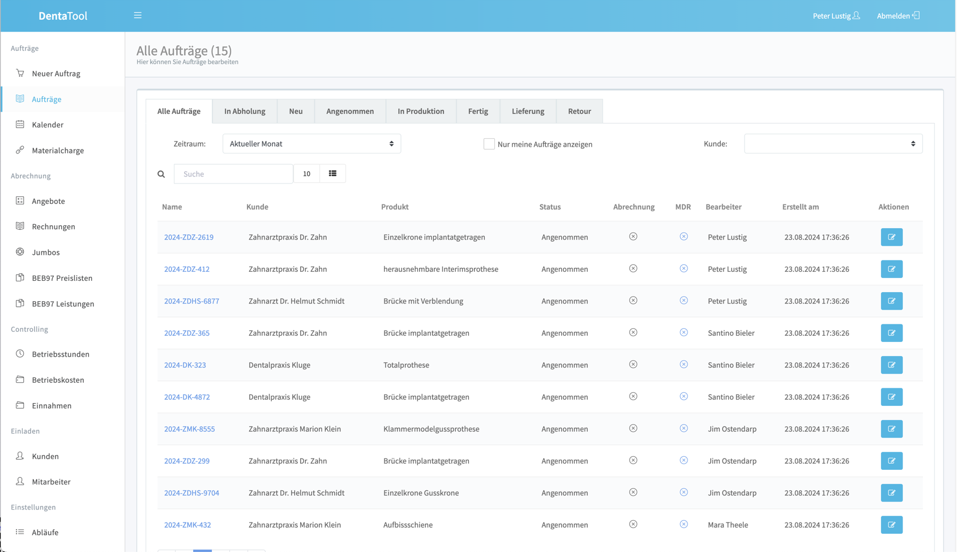The width and height of the screenshot is (957, 552).
Task: Open Materialcharge link icon
Action: click(x=20, y=150)
